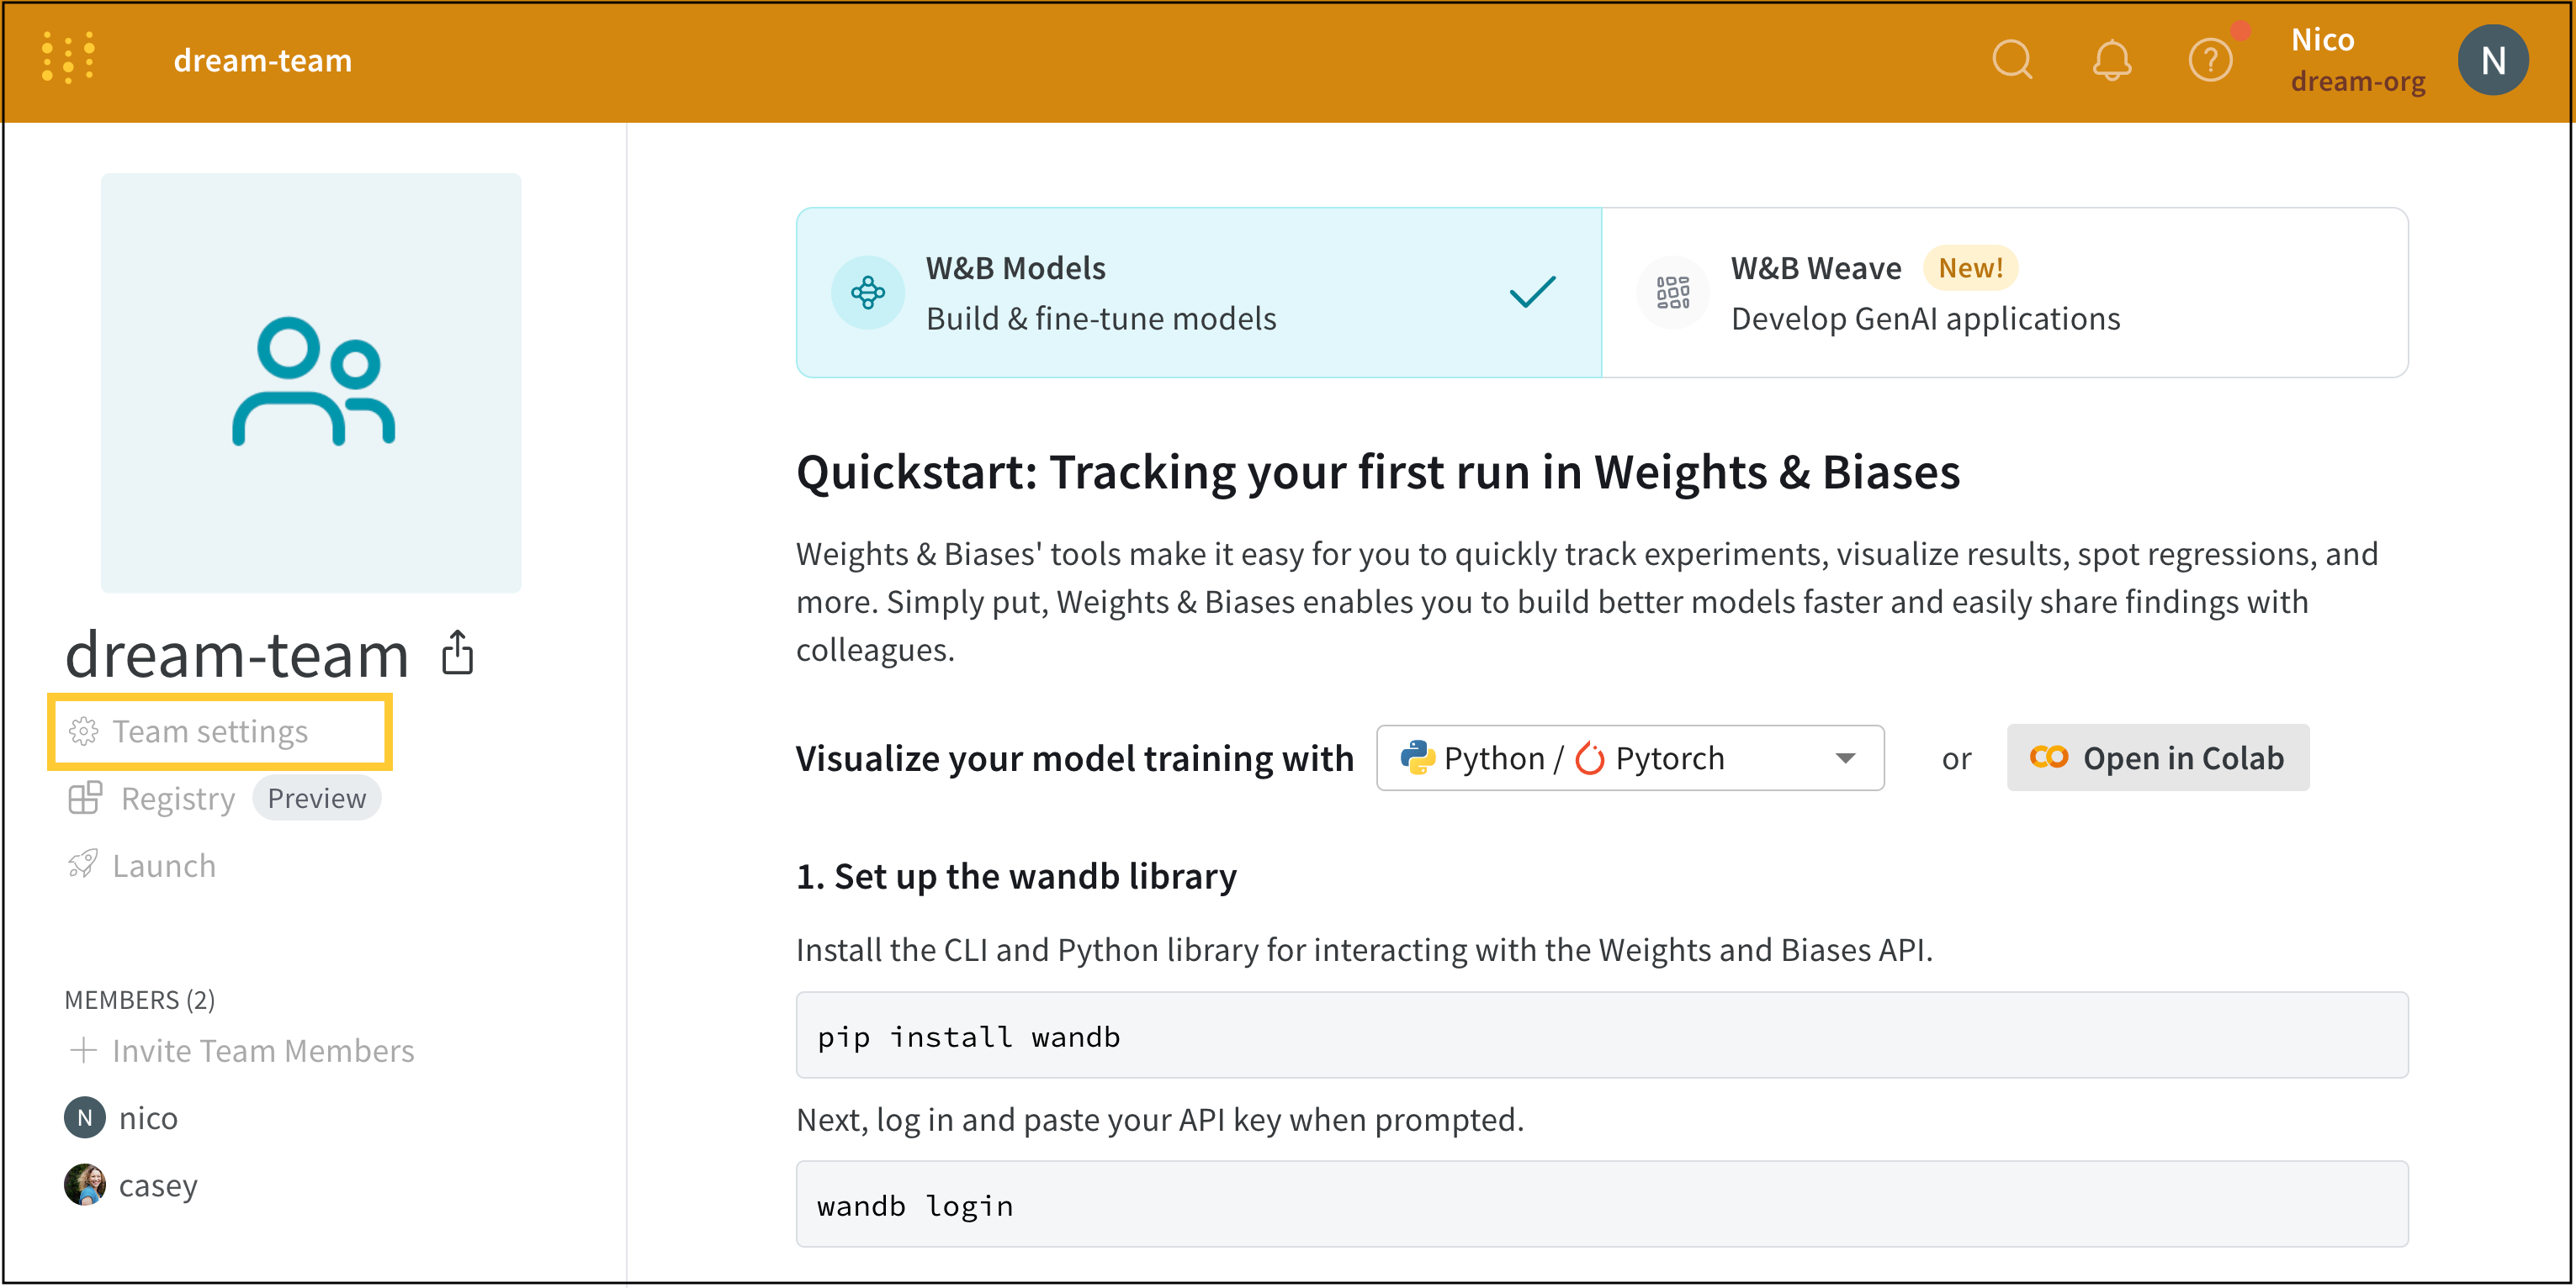Screen dimensions: 2576x1288
Task: Click casey's profile picture
Action: point(85,1184)
